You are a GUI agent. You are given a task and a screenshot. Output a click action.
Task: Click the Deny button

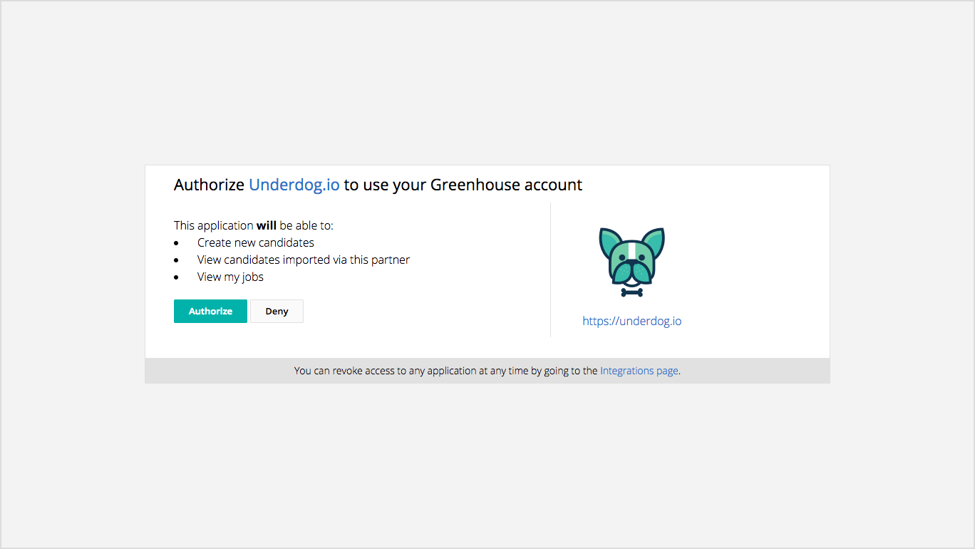pos(277,312)
